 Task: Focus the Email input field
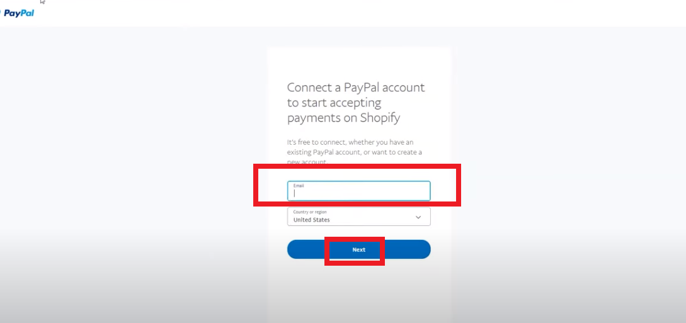tap(359, 191)
